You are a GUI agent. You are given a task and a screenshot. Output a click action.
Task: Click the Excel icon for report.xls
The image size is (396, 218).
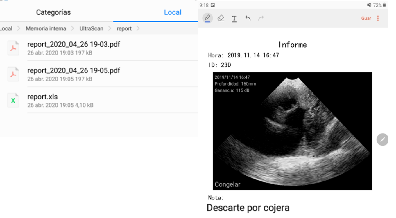(x=13, y=100)
